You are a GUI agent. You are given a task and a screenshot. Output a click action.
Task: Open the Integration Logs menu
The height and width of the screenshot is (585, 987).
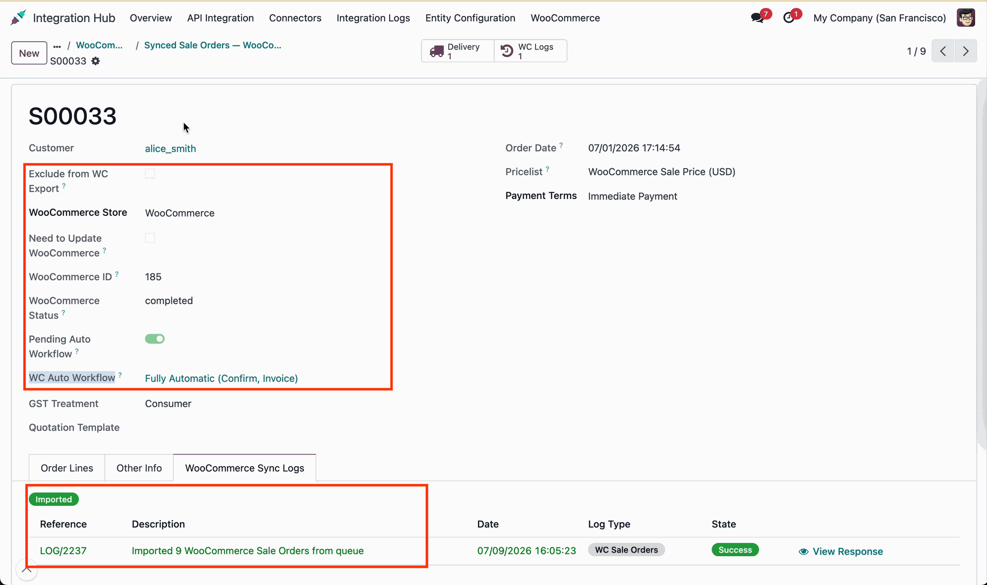(373, 18)
